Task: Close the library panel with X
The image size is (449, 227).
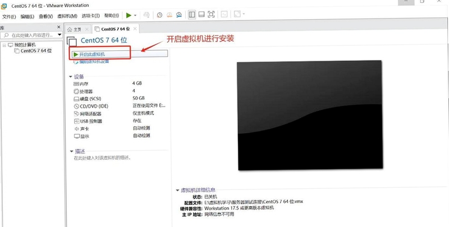Action: [59, 27]
